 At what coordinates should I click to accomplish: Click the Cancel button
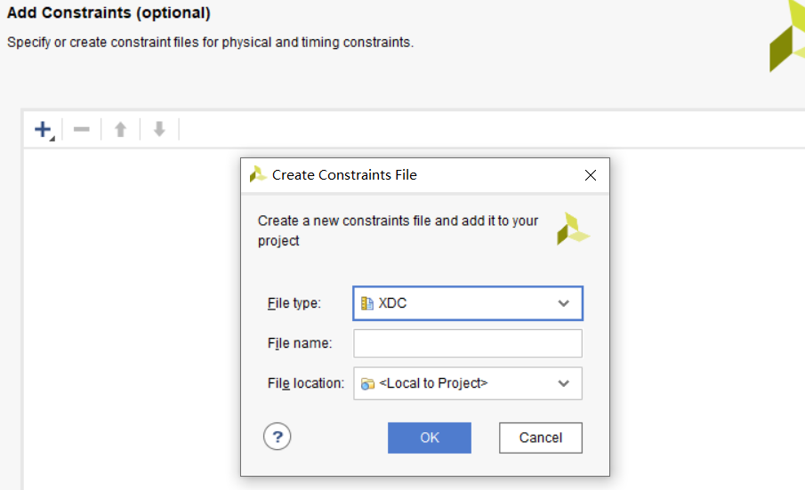point(541,438)
